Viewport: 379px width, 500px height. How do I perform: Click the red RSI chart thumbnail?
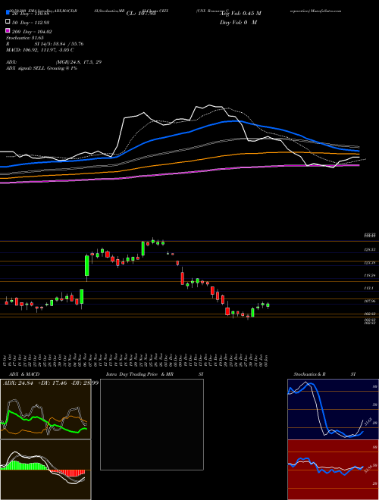click(x=333, y=470)
